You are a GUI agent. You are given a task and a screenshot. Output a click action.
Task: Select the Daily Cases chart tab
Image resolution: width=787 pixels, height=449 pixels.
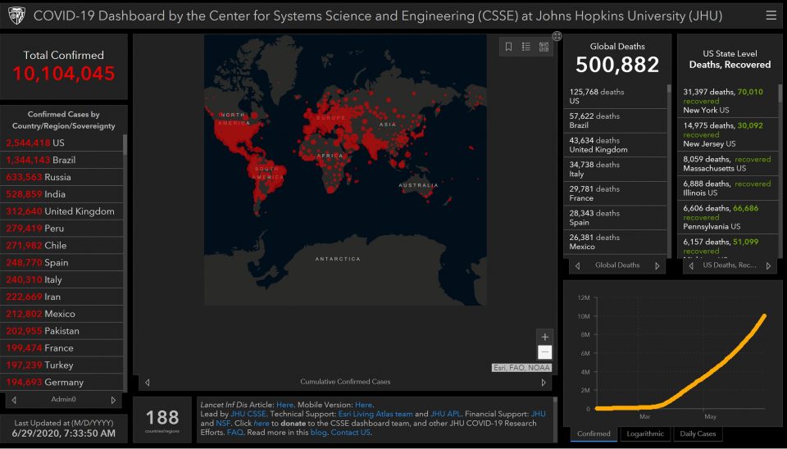coord(698,433)
